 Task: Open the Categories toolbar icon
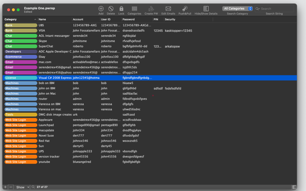(134, 9)
